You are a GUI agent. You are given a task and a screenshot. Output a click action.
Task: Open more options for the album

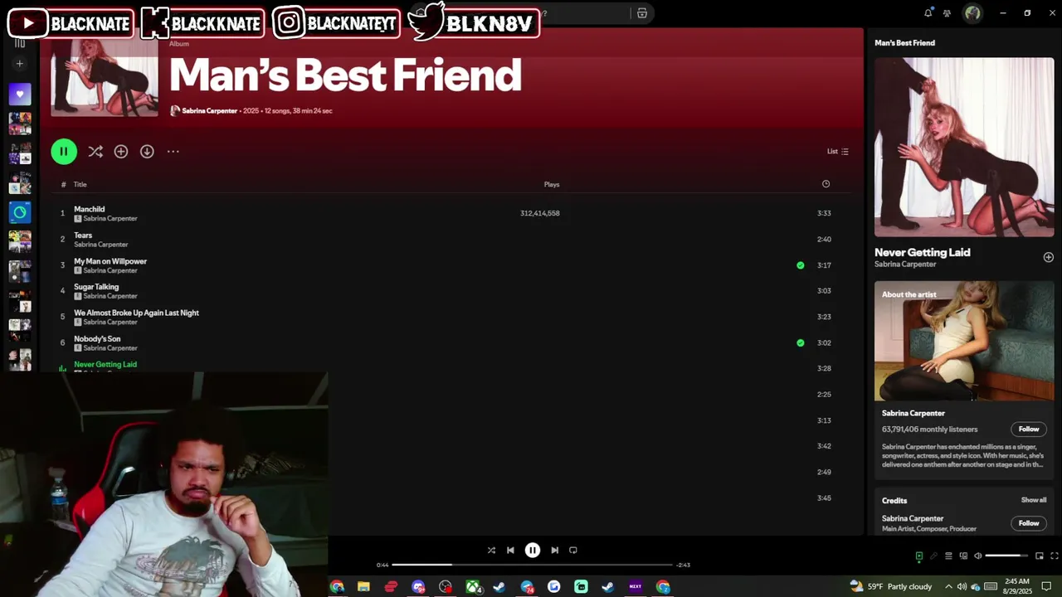tap(173, 152)
